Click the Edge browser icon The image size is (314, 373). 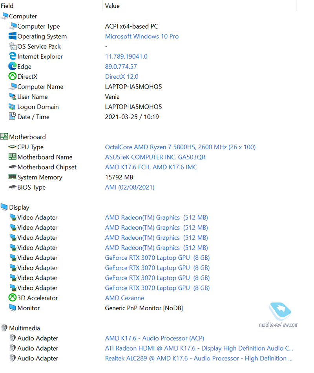tap(13, 66)
